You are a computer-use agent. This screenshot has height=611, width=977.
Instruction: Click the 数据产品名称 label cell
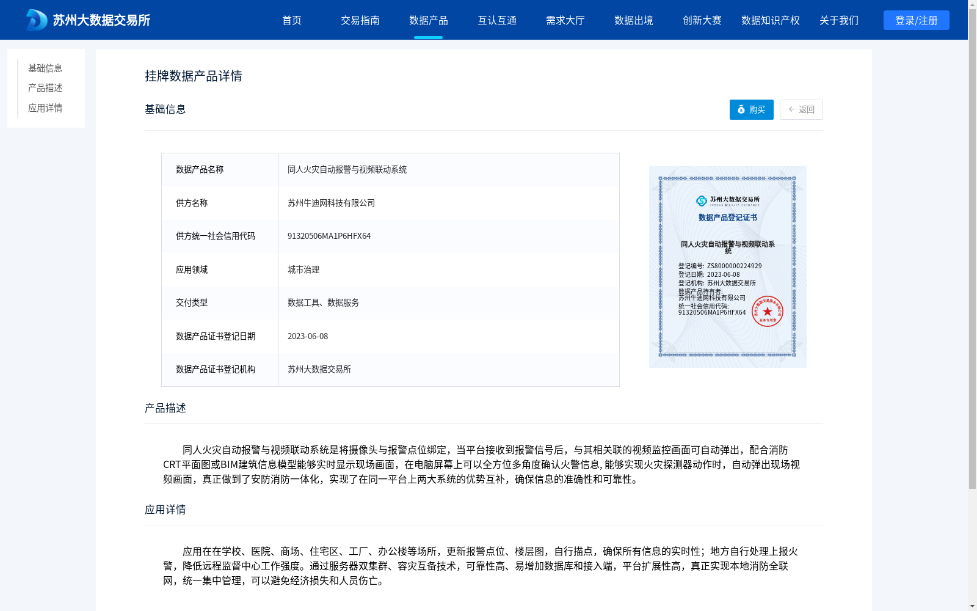220,169
